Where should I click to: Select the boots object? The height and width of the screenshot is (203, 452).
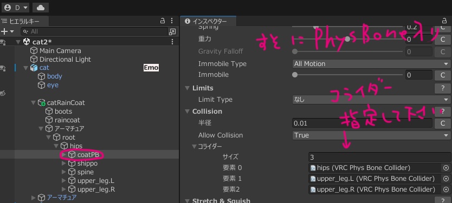(x=63, y=112)
